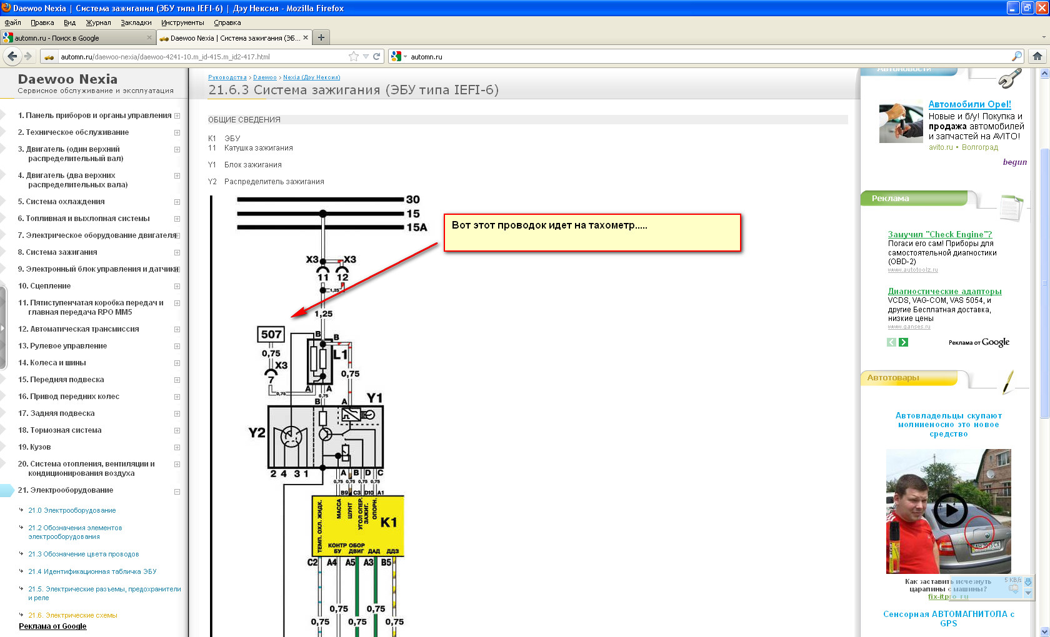Click the Forward navigation arrow
Screen dimensions: 1050x637
[28, 56]
